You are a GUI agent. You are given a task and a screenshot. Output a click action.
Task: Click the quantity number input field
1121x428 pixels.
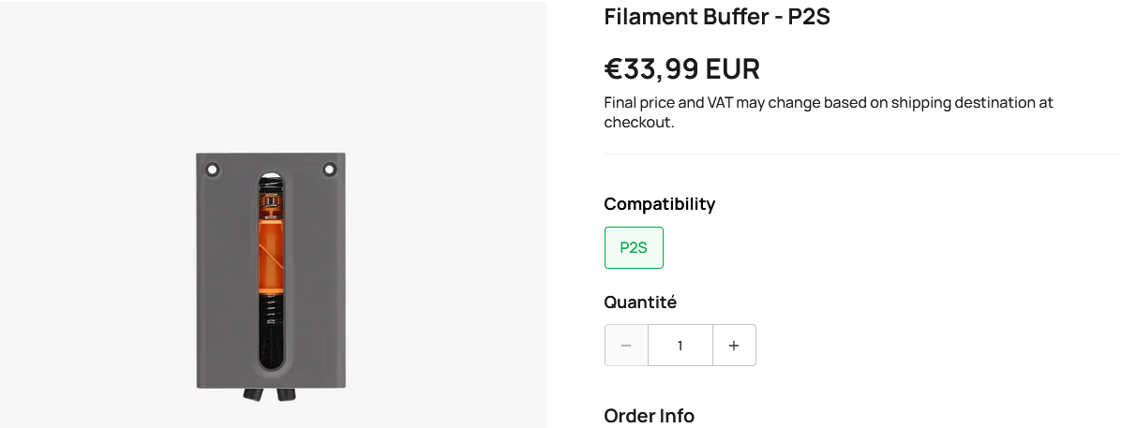coord(680,346)
